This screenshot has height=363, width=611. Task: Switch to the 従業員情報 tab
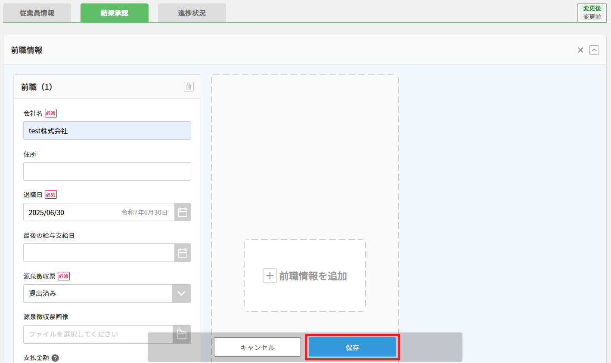click(x=37, y=13)
